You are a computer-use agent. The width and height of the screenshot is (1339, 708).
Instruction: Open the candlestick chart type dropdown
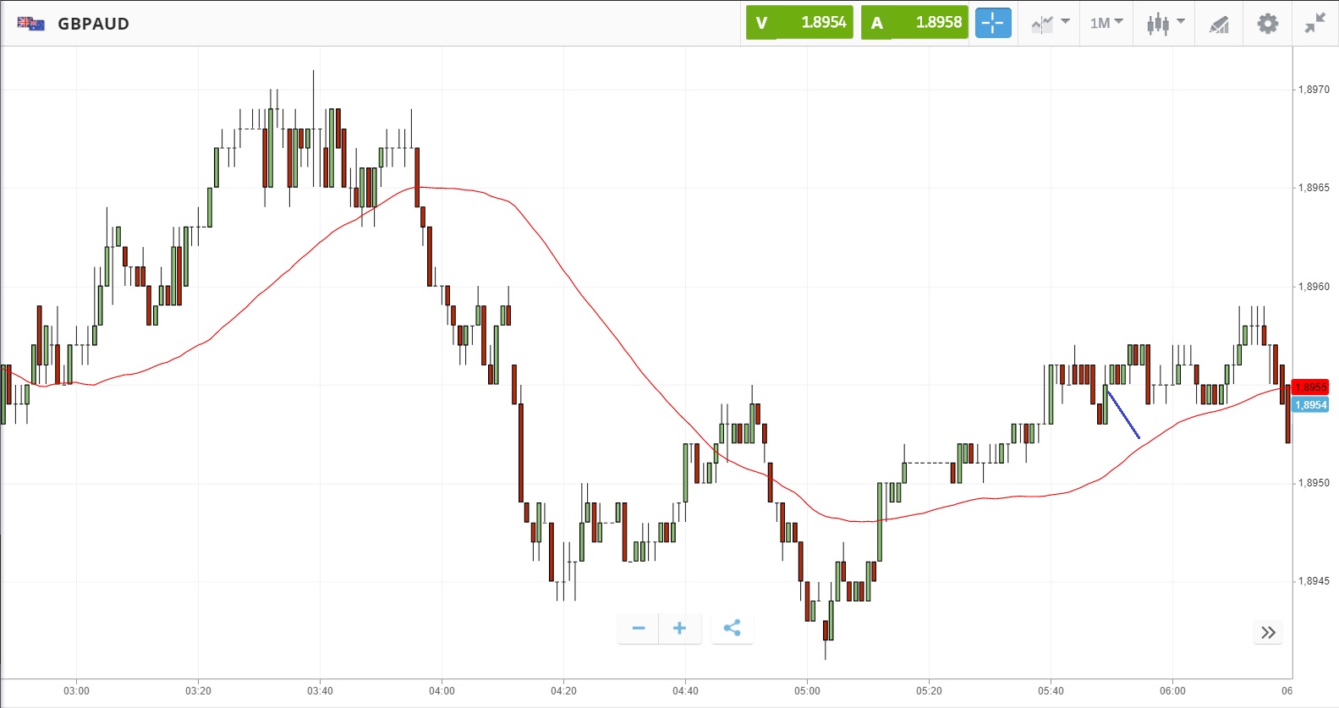(x=1165, y=23)
